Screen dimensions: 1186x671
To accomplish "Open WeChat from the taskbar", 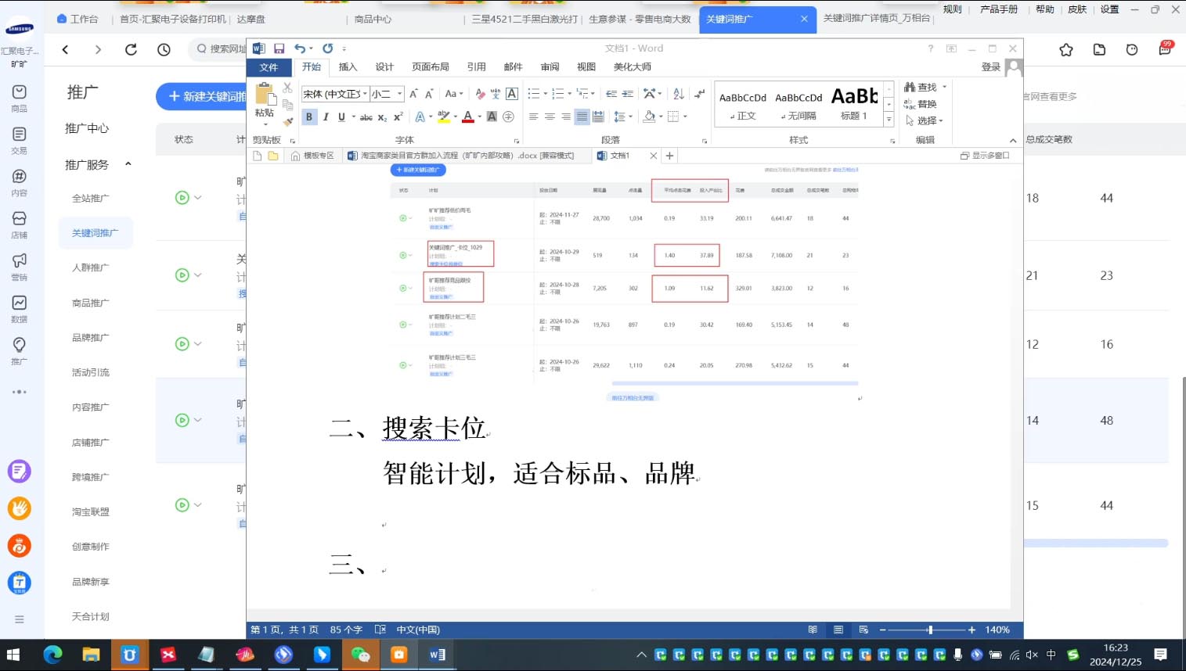I will click(x=360, y=655).
